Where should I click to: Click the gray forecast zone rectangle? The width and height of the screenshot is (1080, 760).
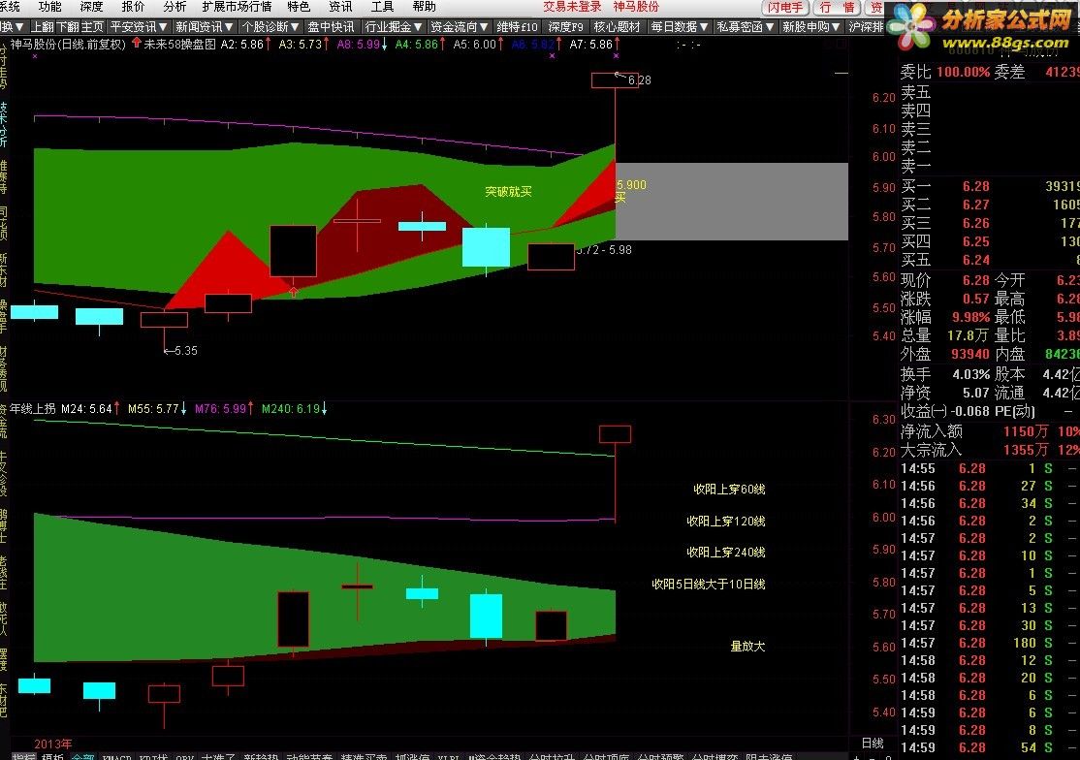coord(732,202)
